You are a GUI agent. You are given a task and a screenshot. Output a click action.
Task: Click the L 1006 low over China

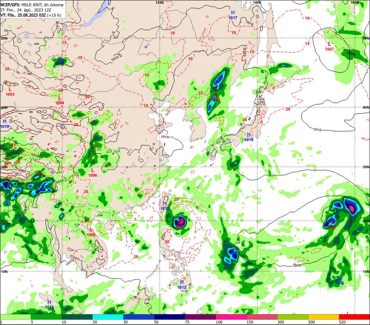[x=92, y=173]
